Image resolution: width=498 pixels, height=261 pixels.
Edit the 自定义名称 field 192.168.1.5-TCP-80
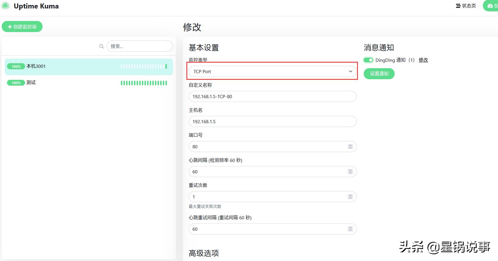pyautogui.click(x=273, y=96)
